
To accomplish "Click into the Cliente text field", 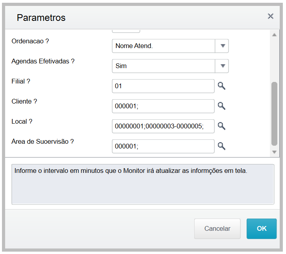I will pos(163,106).
